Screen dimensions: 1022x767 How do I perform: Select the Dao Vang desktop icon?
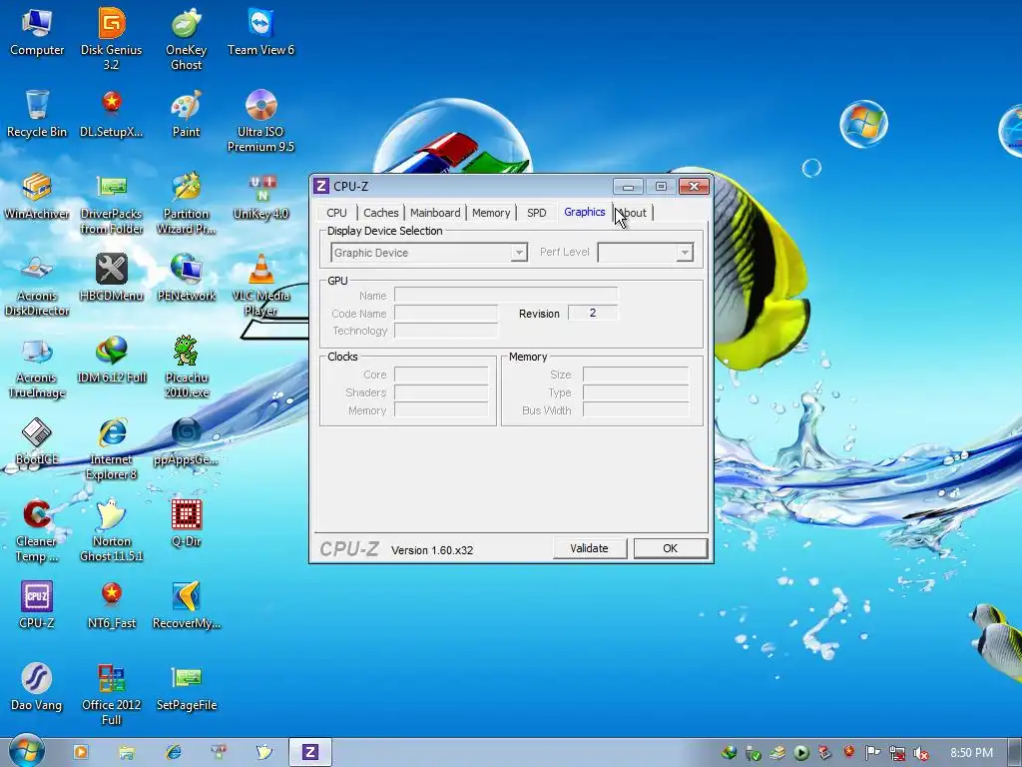coord(37,687)
